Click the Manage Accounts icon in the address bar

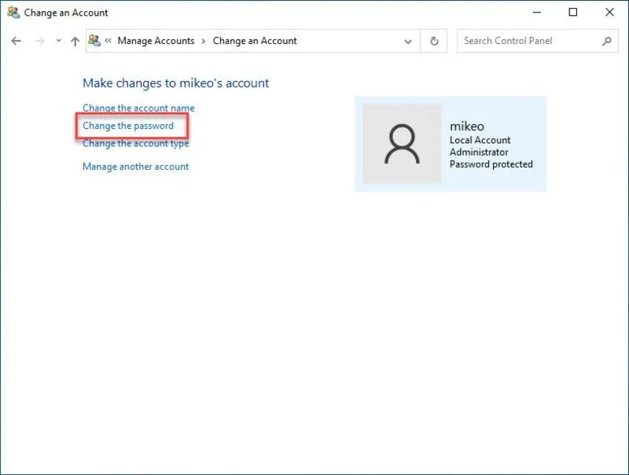pyautogui.click(x=94, y=41)
